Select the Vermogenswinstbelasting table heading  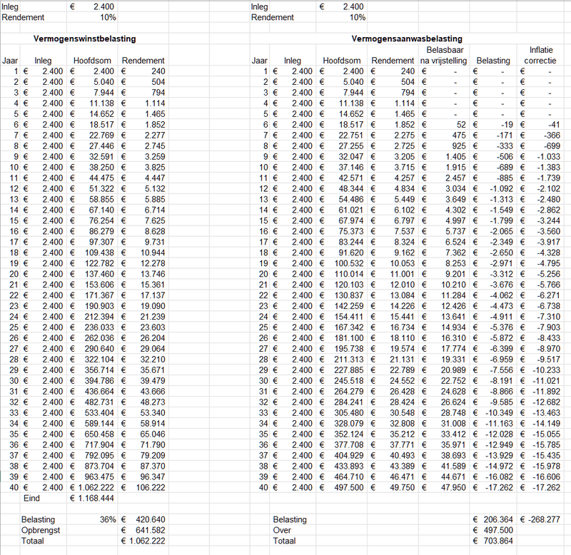(84, 39)
